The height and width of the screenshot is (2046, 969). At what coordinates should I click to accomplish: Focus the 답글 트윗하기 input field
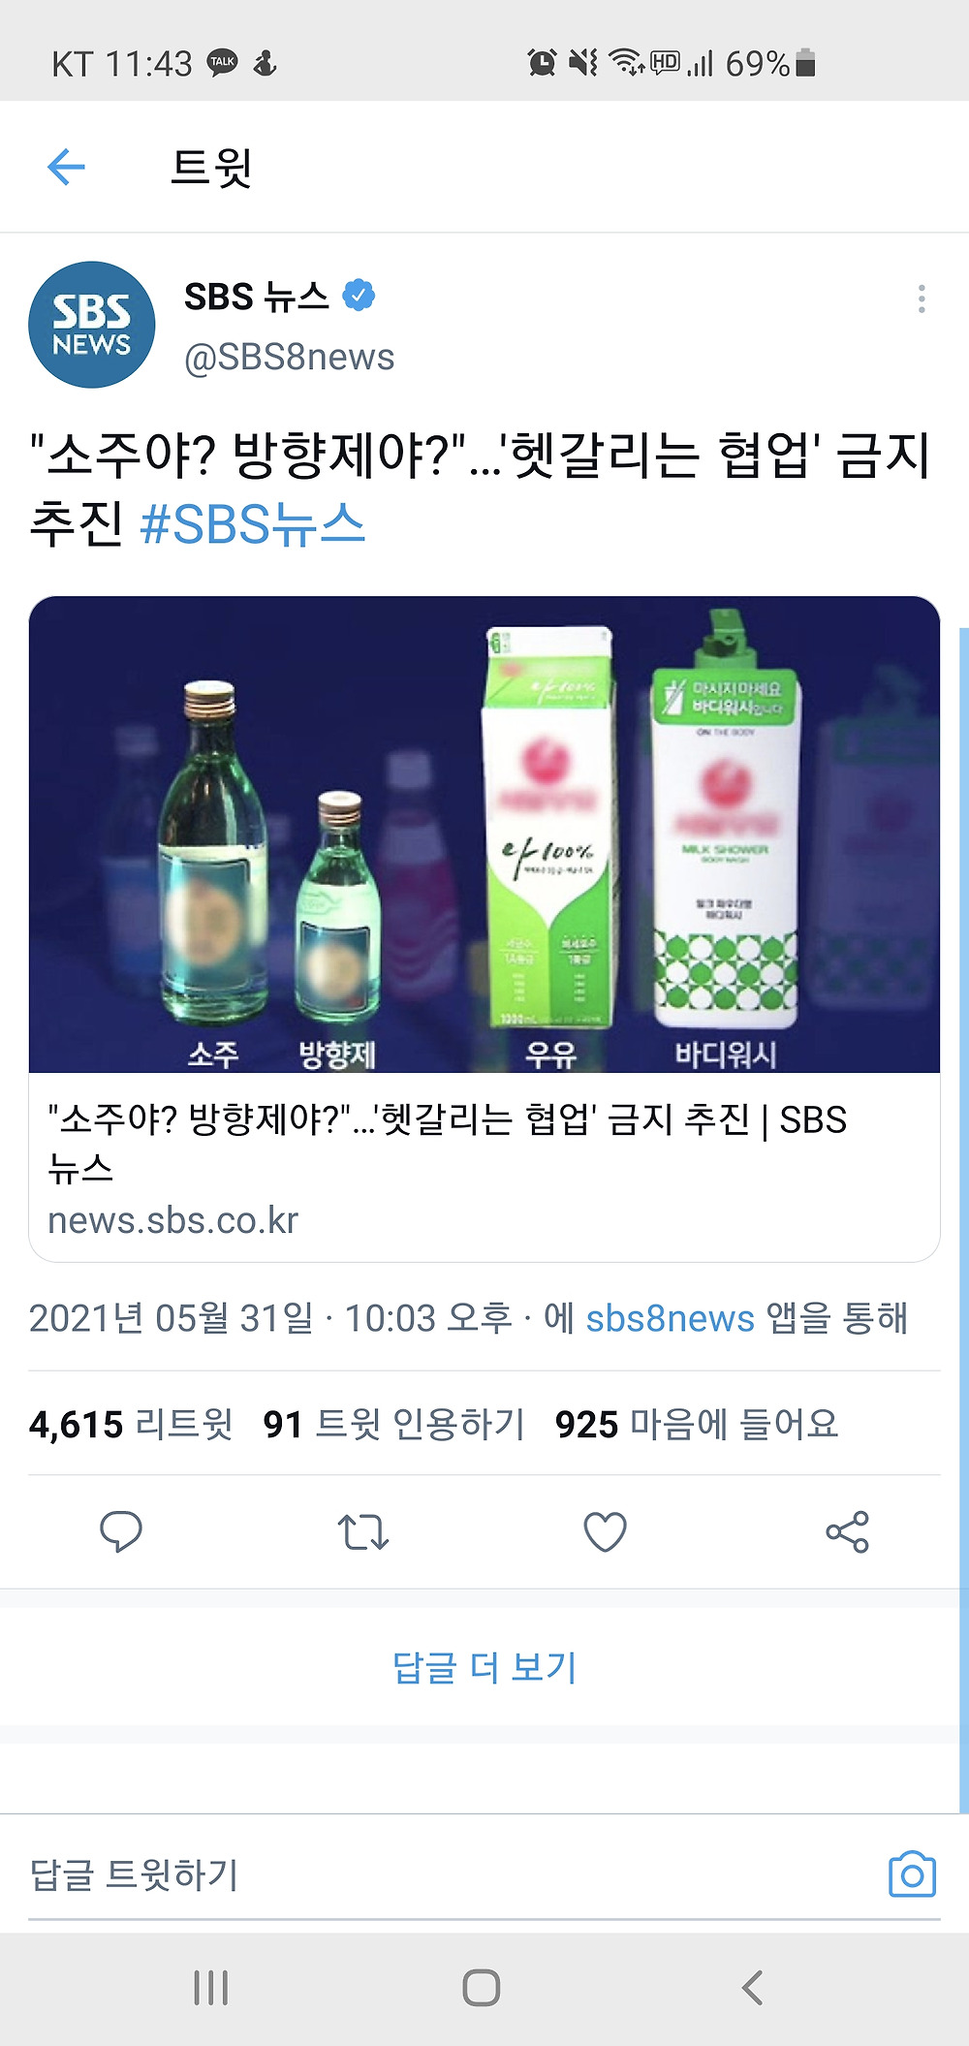[x=455, y=1873]
